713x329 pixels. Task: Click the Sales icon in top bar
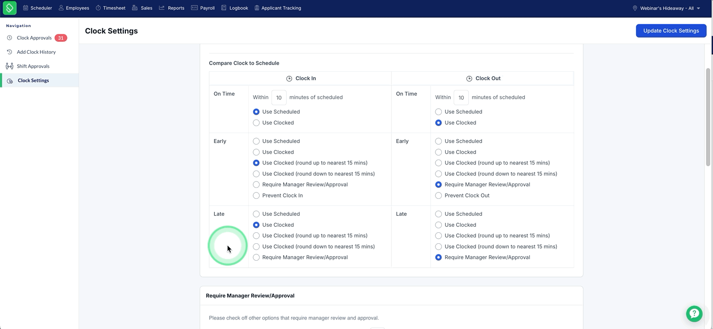[135, 8]
